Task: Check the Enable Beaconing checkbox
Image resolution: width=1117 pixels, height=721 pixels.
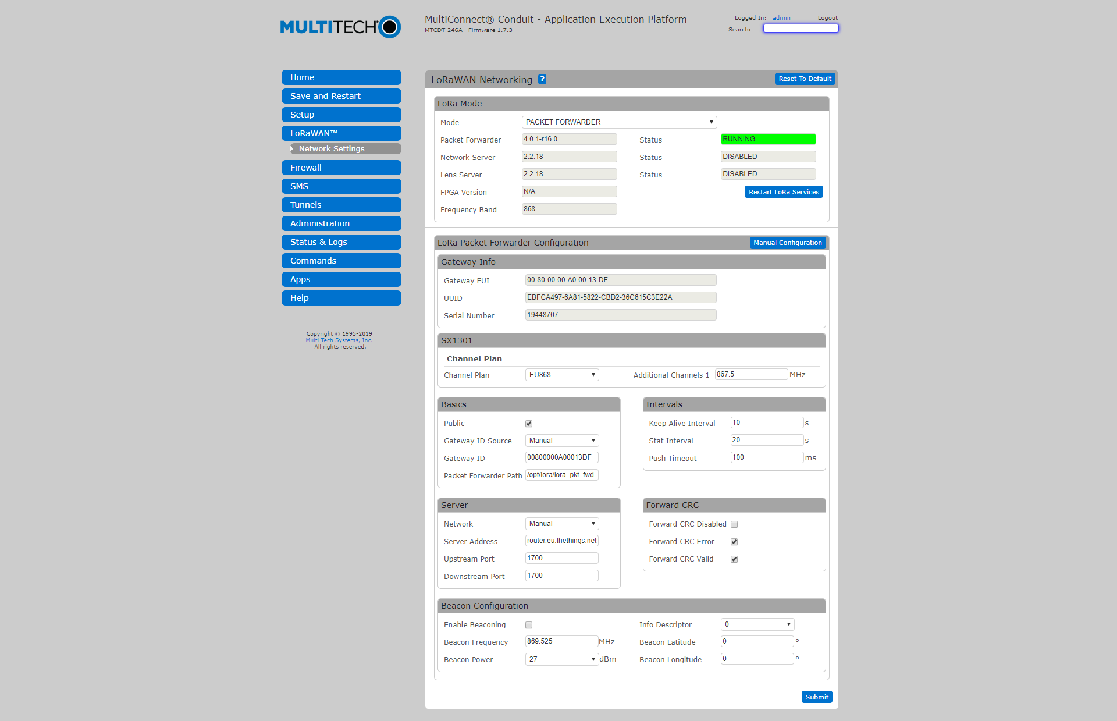Action: pos(529,625)
